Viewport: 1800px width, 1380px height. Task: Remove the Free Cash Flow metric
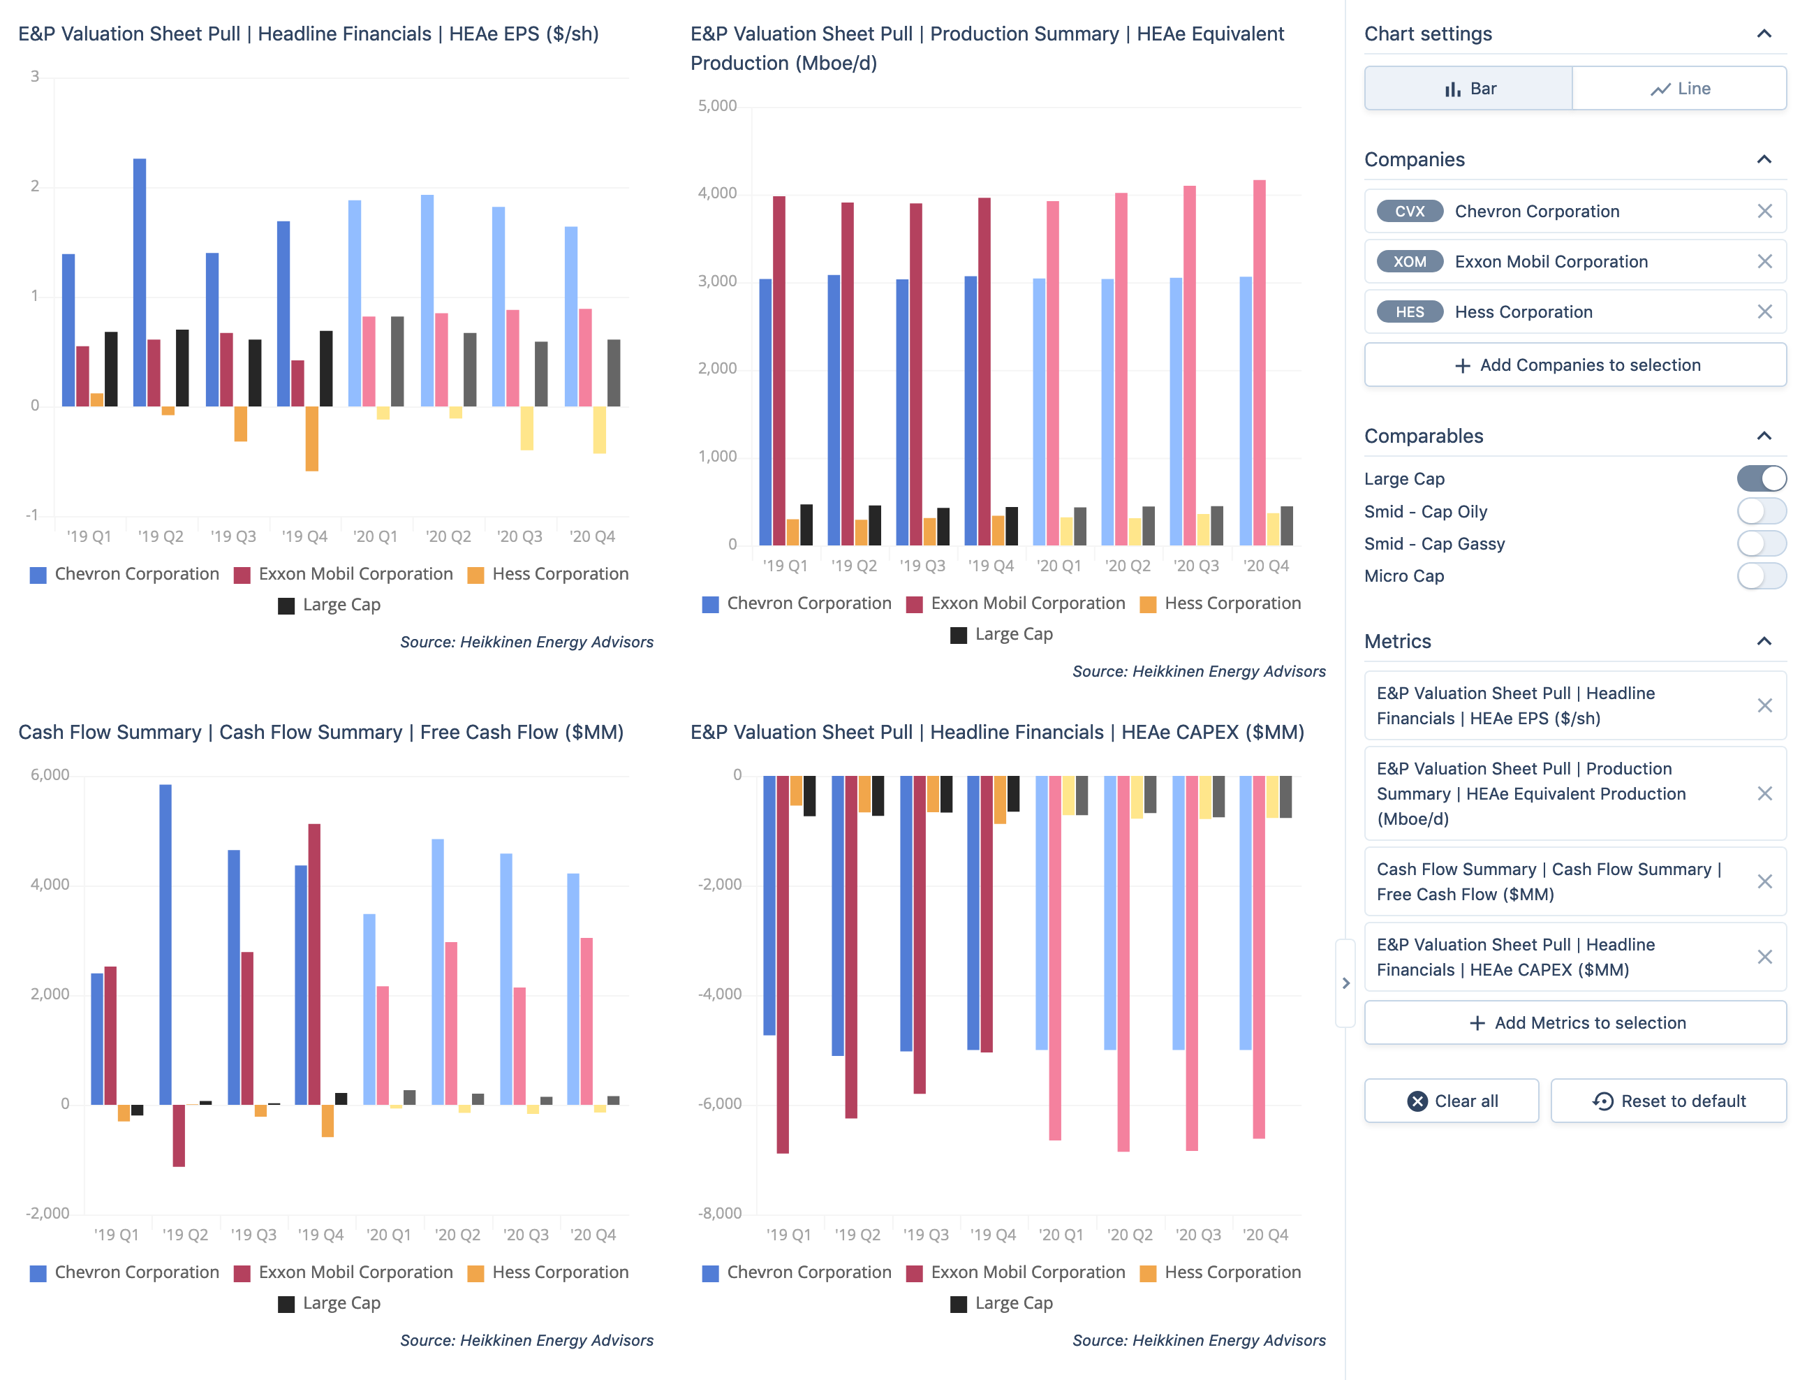[x=1764, y=881]
